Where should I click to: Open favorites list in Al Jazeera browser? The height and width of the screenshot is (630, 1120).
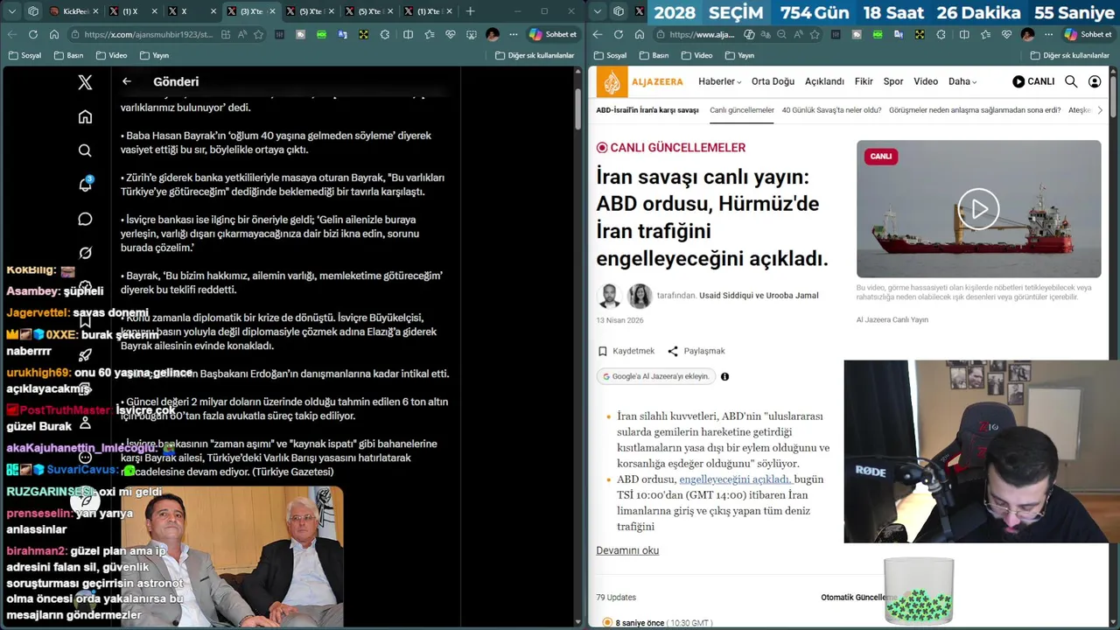coord(985,34)
